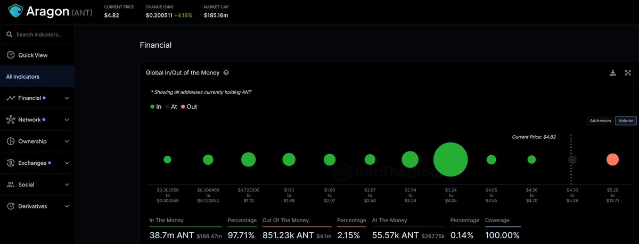Switch chart to Addresses view

[600, 121]
